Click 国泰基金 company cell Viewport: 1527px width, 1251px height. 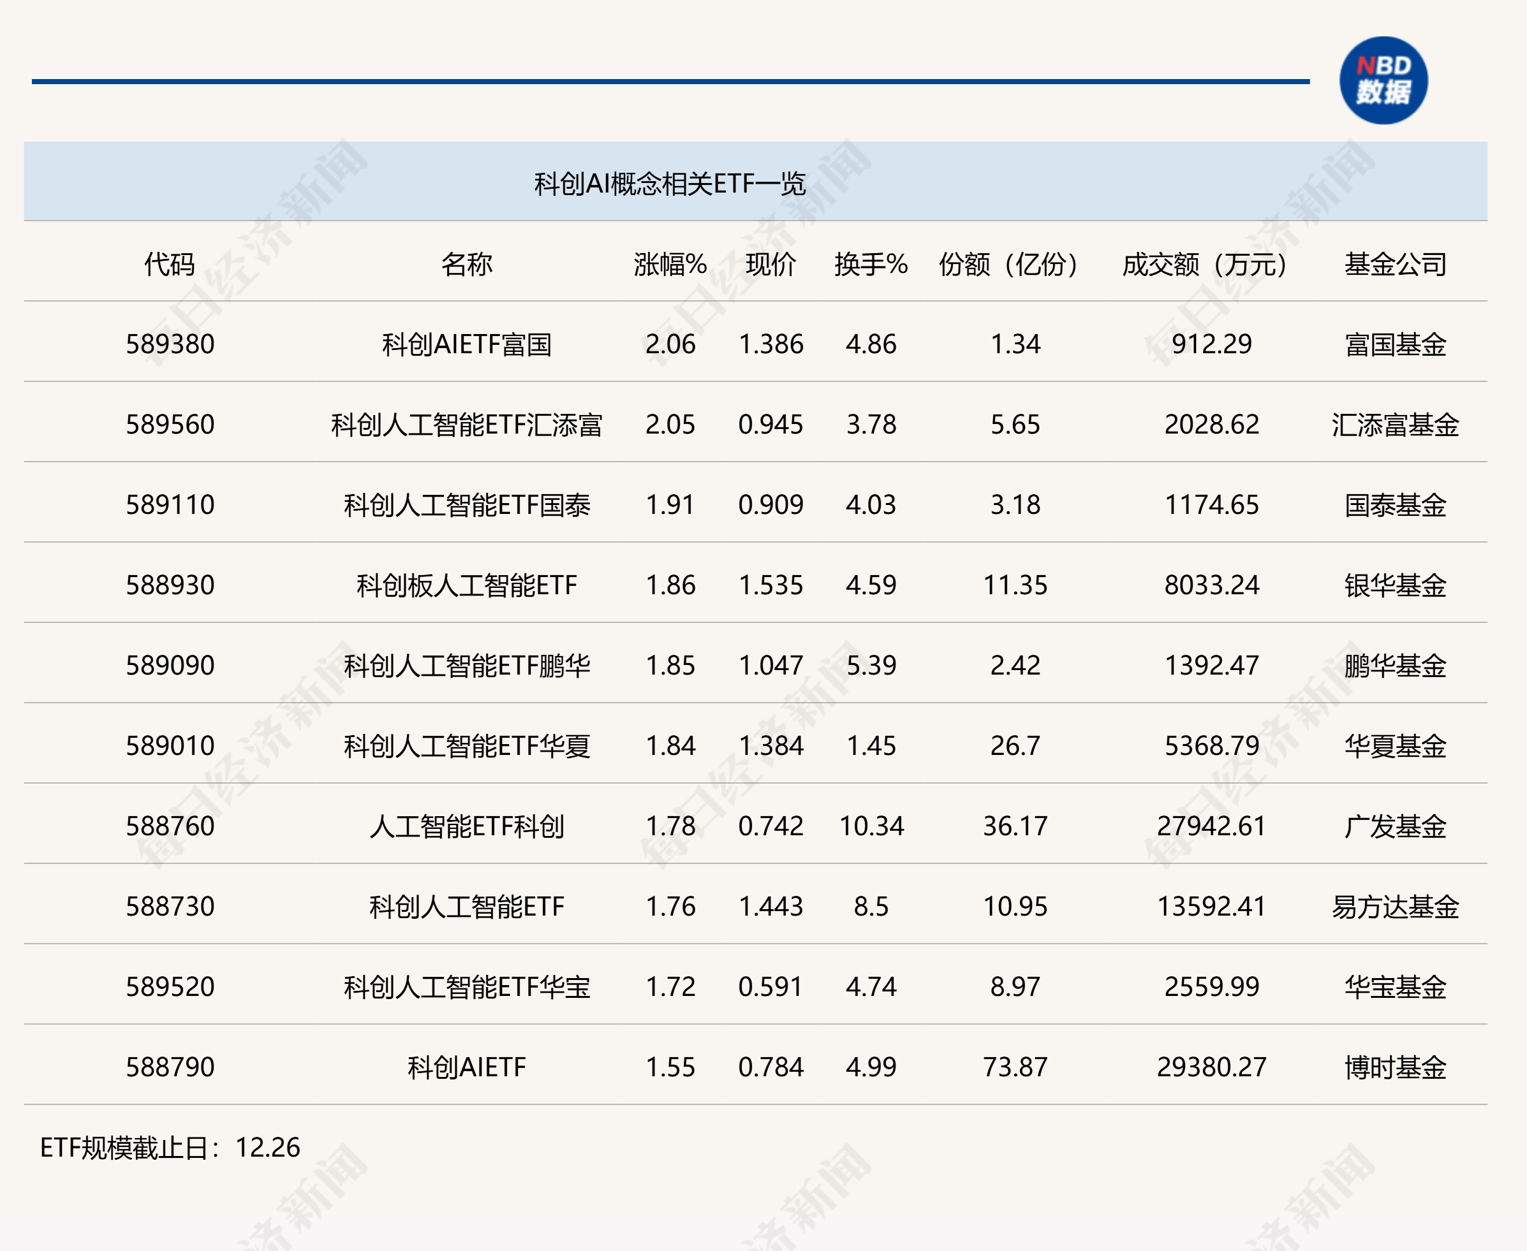click(x=1394, y=505)
